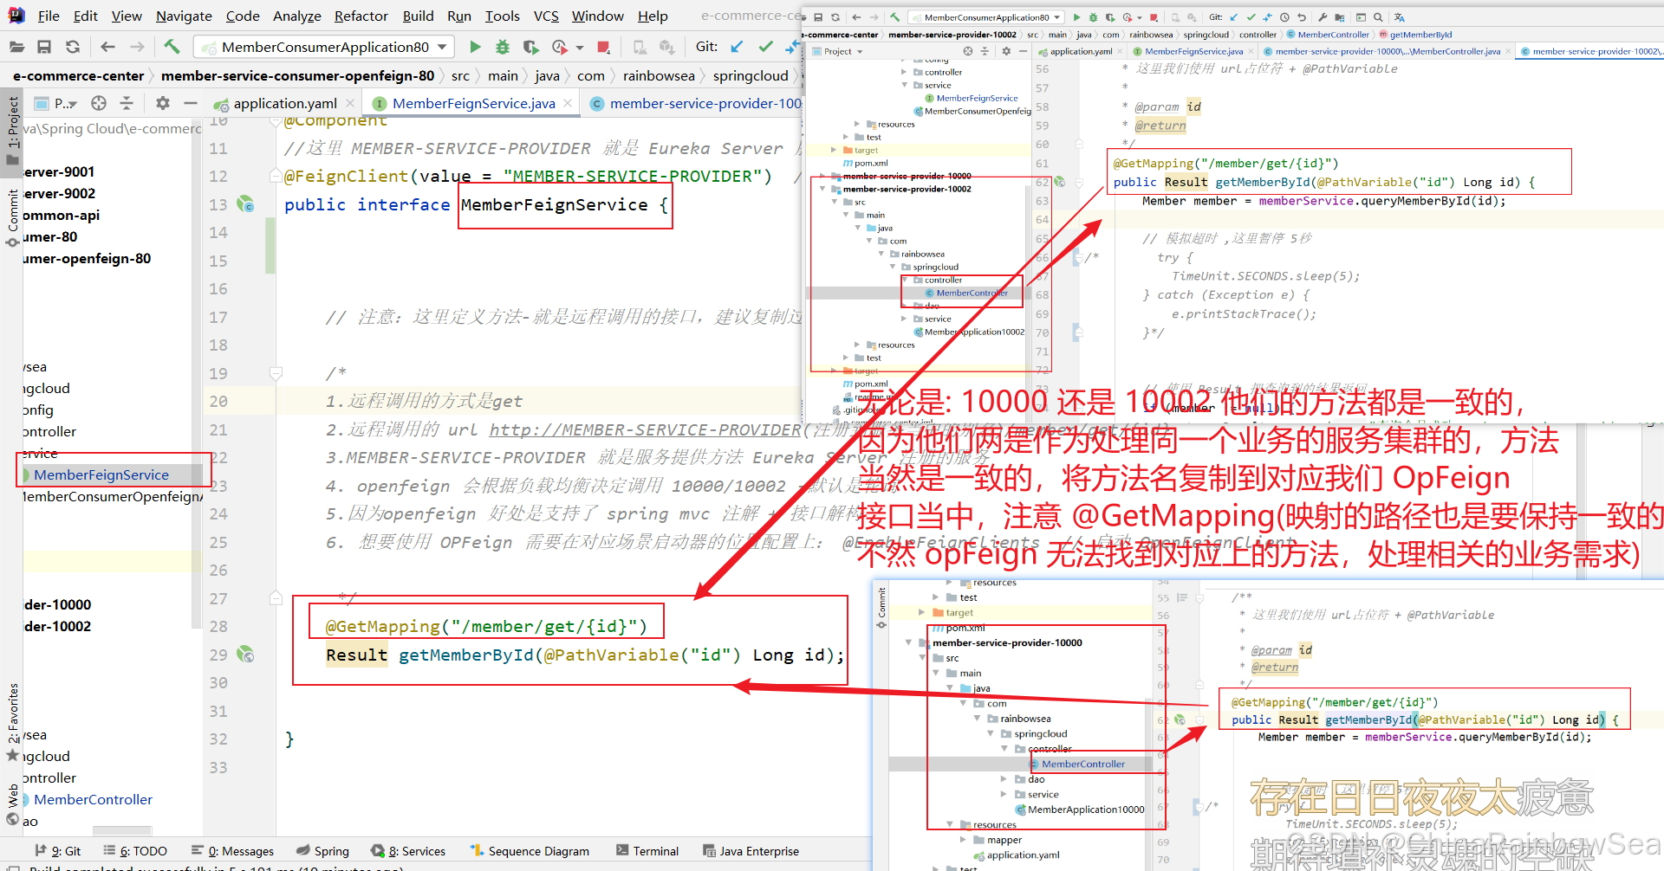Click the Forward navigation arrow
1664x871 pixels.
pyautogui.click(x=137, y=47)
